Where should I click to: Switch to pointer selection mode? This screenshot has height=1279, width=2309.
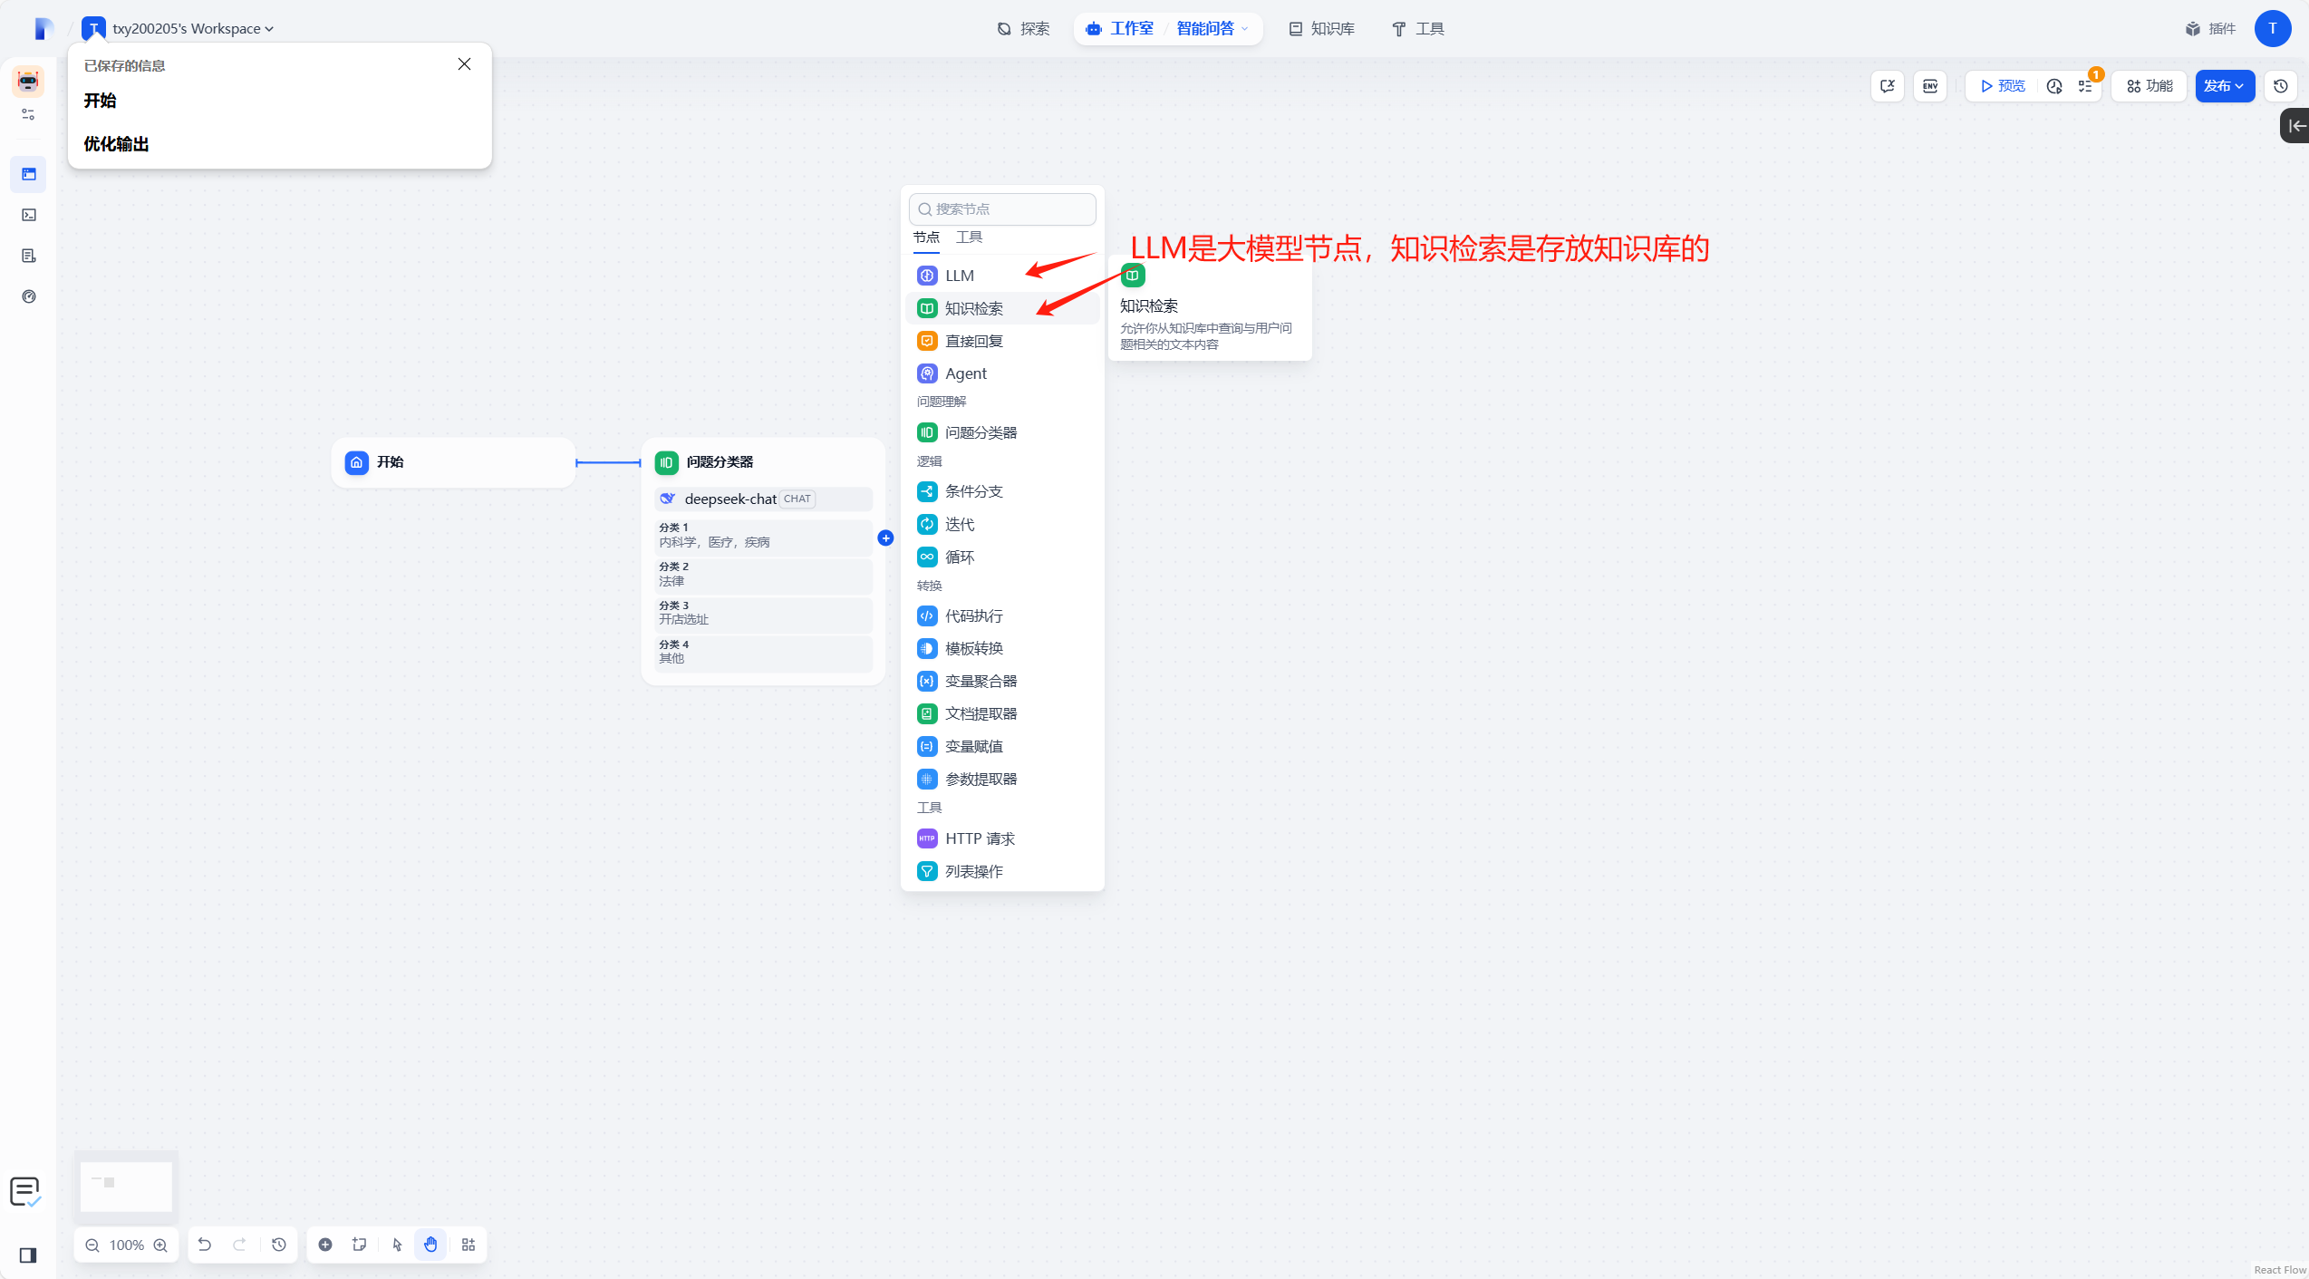pyautogui.click(x=397, y=1245)
